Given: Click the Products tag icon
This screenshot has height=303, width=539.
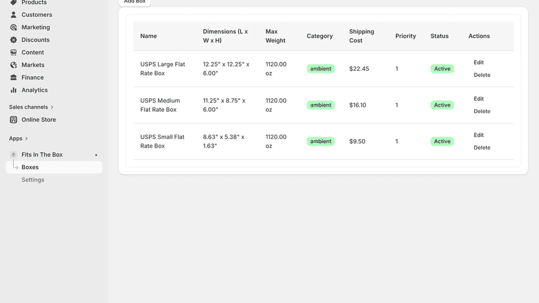Looking at the screenshot, I should click(14, 3).
